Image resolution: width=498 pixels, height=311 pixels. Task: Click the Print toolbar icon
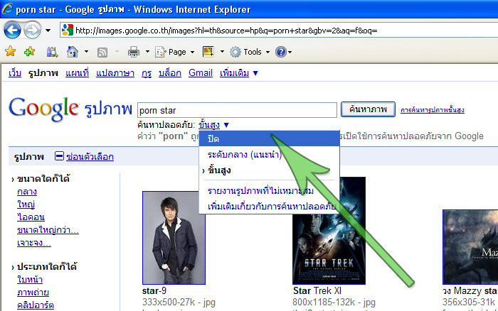[134, 52]
